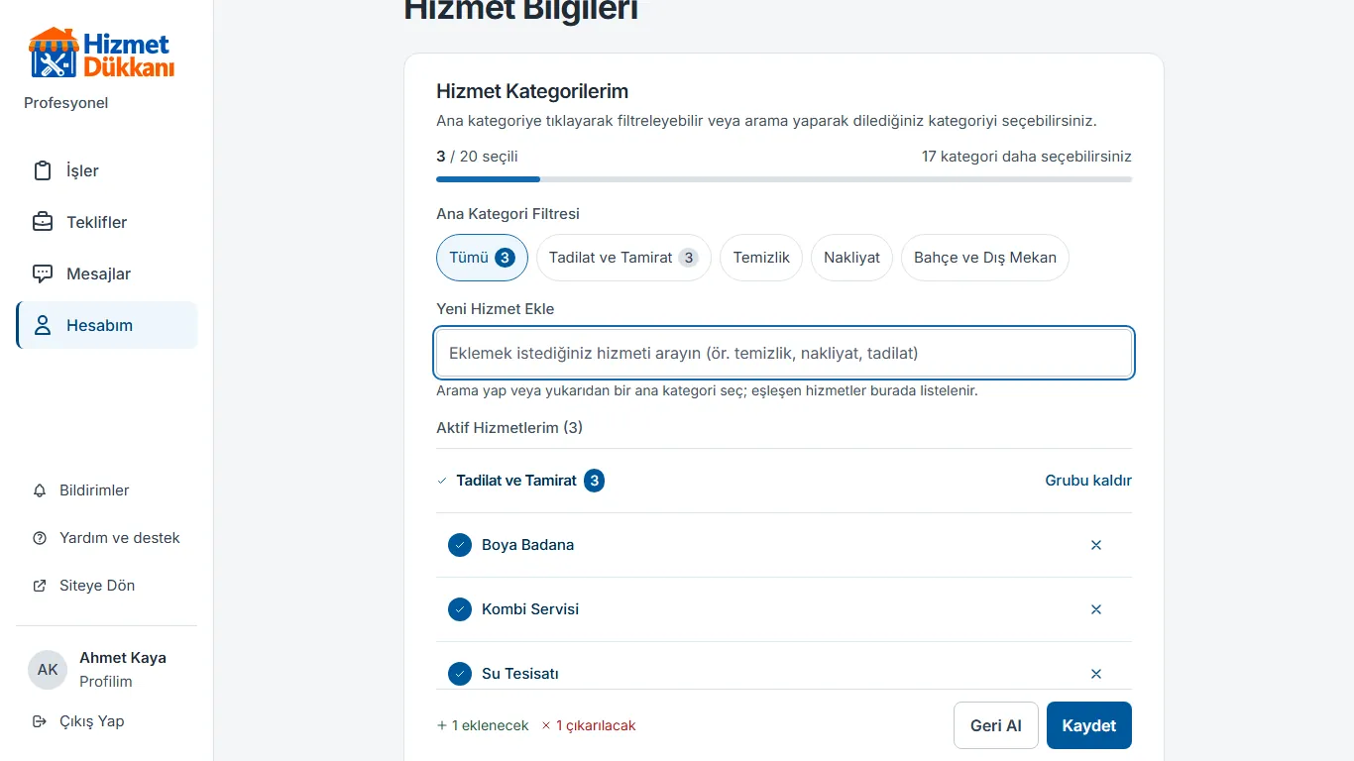Select the Tümü category filter
Viewport: 1354px width, 761px height.
click(482, 258)
